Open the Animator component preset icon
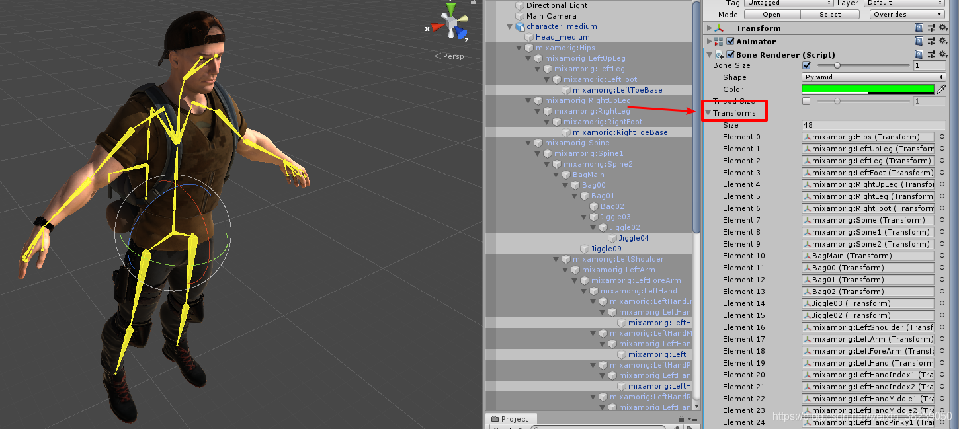This screenshot has height=429, width=959. tap(931, 41)
